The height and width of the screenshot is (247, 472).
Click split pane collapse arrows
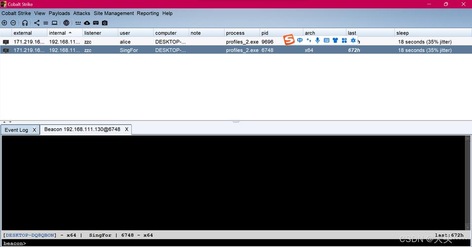click(x=7, y=122)
